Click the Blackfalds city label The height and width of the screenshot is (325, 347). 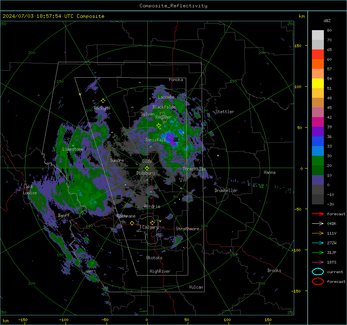164,107
